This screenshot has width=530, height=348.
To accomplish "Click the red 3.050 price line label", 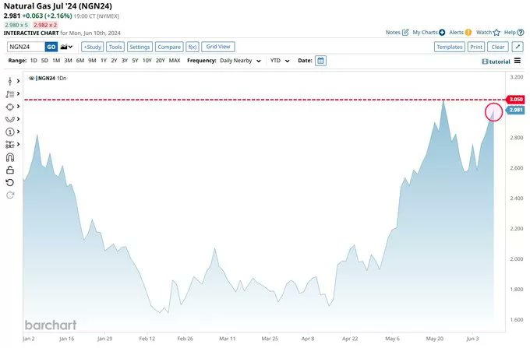I will [515, 99].
